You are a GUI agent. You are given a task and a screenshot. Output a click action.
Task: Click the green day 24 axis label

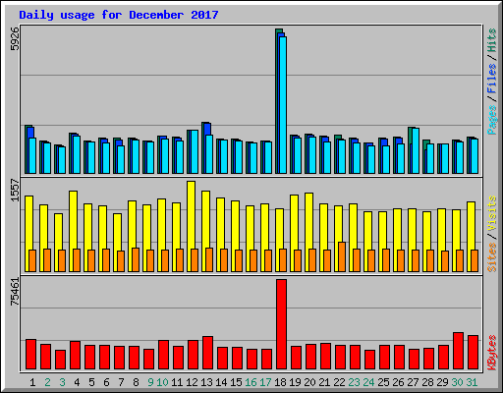pos(368,382)
